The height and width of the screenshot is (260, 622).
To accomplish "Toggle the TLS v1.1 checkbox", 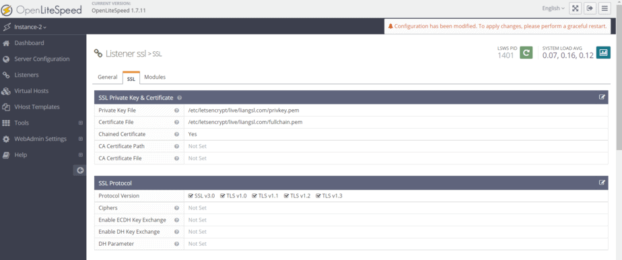I will click(x=254, y=196).
